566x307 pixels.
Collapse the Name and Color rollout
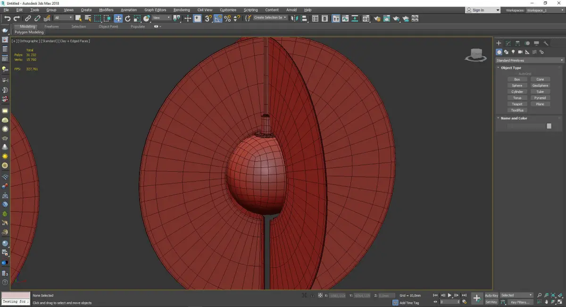pos(514,118)
